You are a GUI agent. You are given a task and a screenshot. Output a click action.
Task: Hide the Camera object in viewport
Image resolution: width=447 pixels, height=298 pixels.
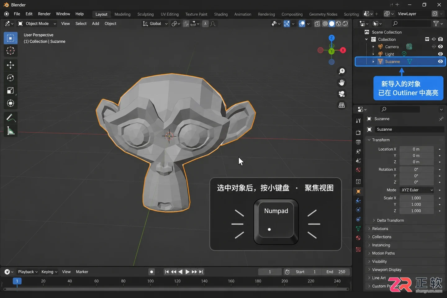(x=440, y=47)
